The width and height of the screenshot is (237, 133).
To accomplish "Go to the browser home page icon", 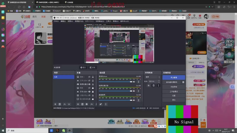I will [24, 7].
